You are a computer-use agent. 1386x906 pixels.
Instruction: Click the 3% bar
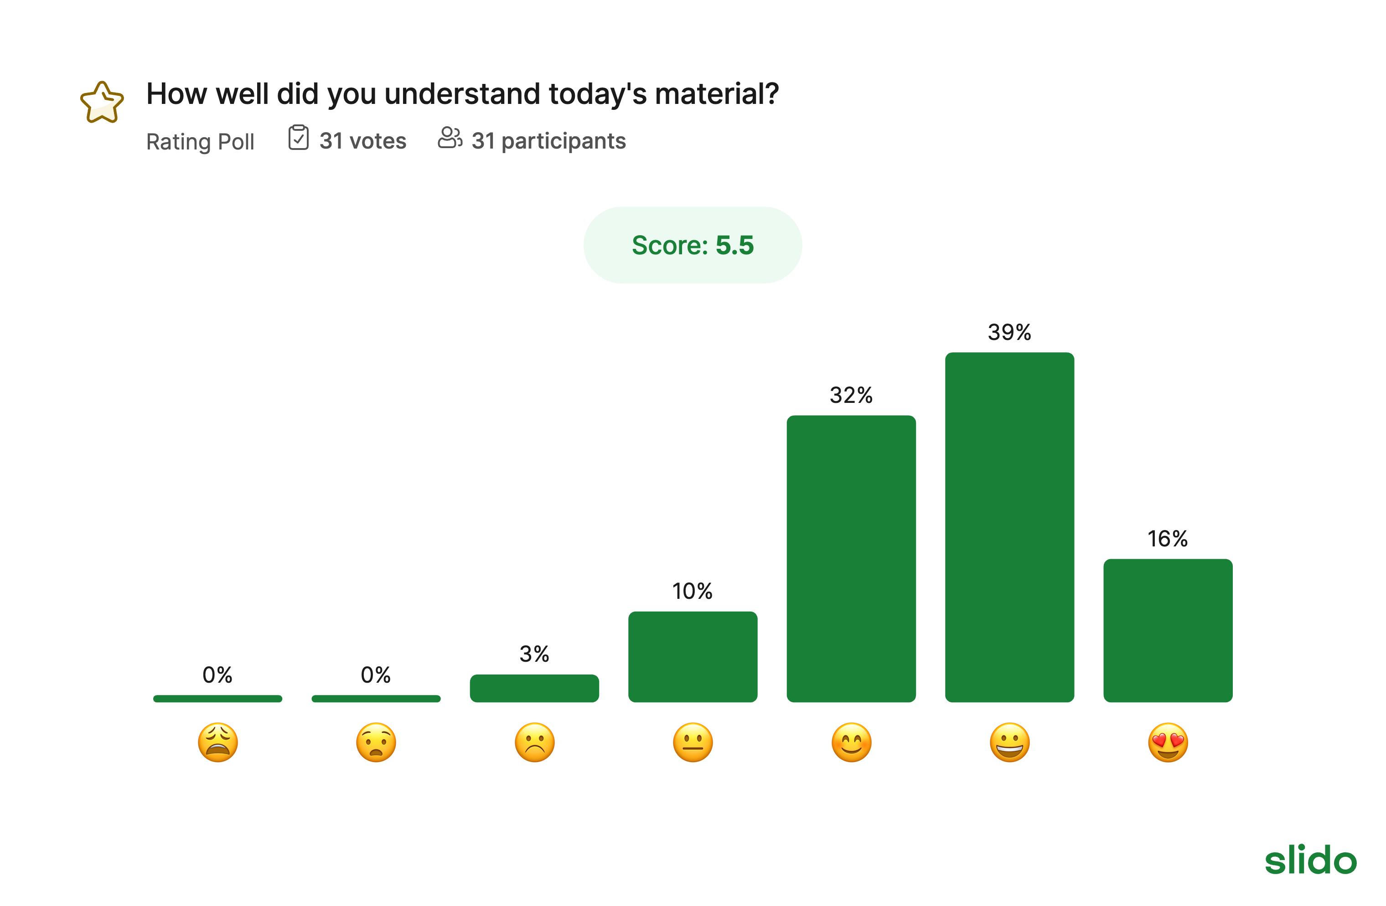[535, 688]
